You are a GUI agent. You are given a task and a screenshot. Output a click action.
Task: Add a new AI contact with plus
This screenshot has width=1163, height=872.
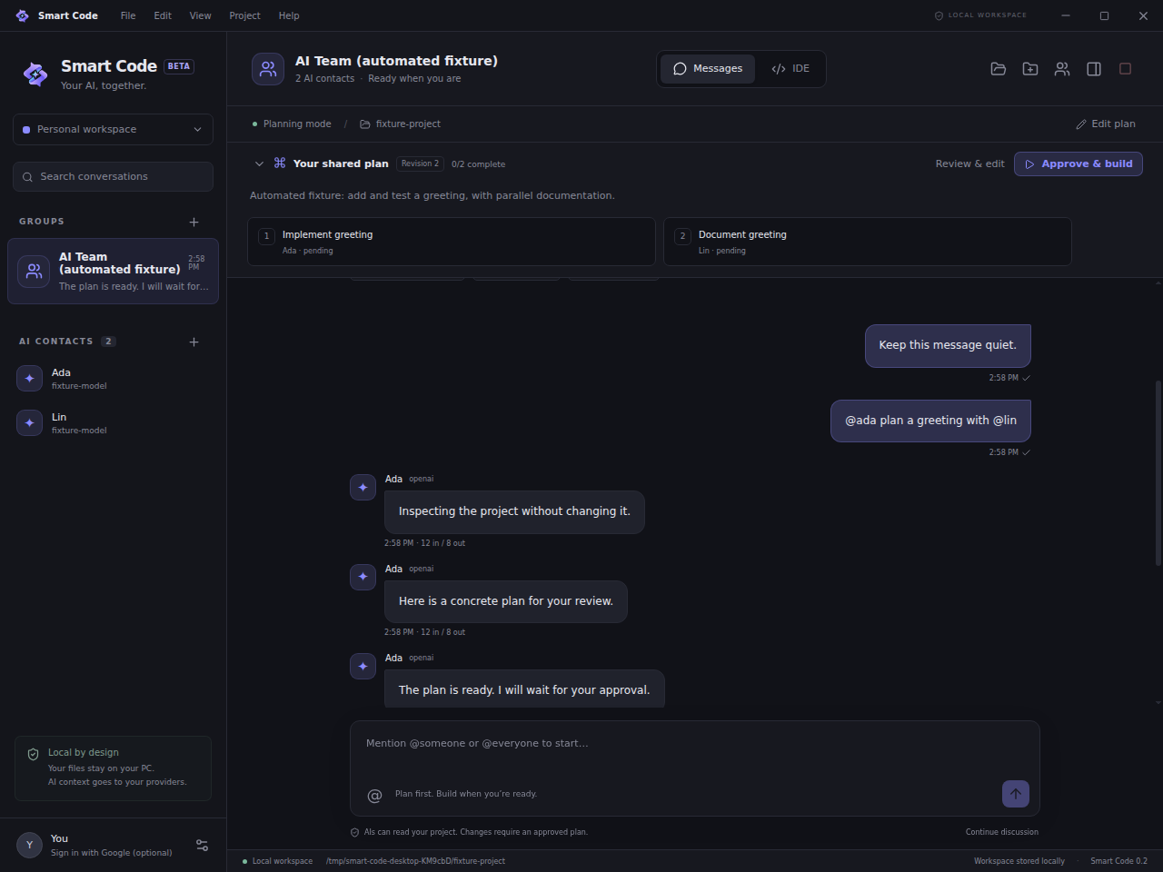click(x=194, y=342)
